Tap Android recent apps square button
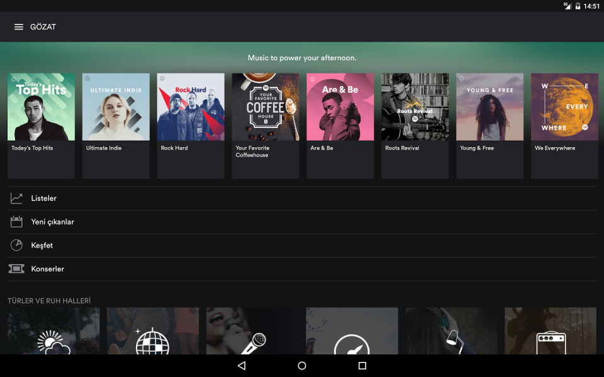This screenshot has width=604, height=377. pyautogui.click(x=362, y=366)
